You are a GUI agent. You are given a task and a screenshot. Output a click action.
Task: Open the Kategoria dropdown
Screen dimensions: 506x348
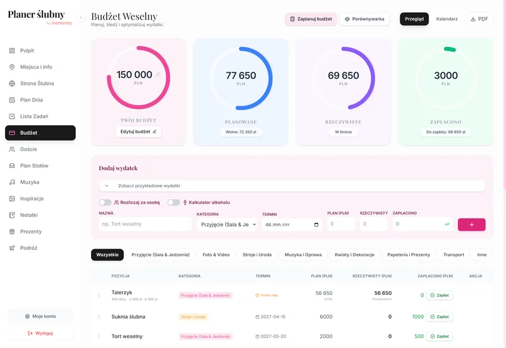[x=227, y=225]
